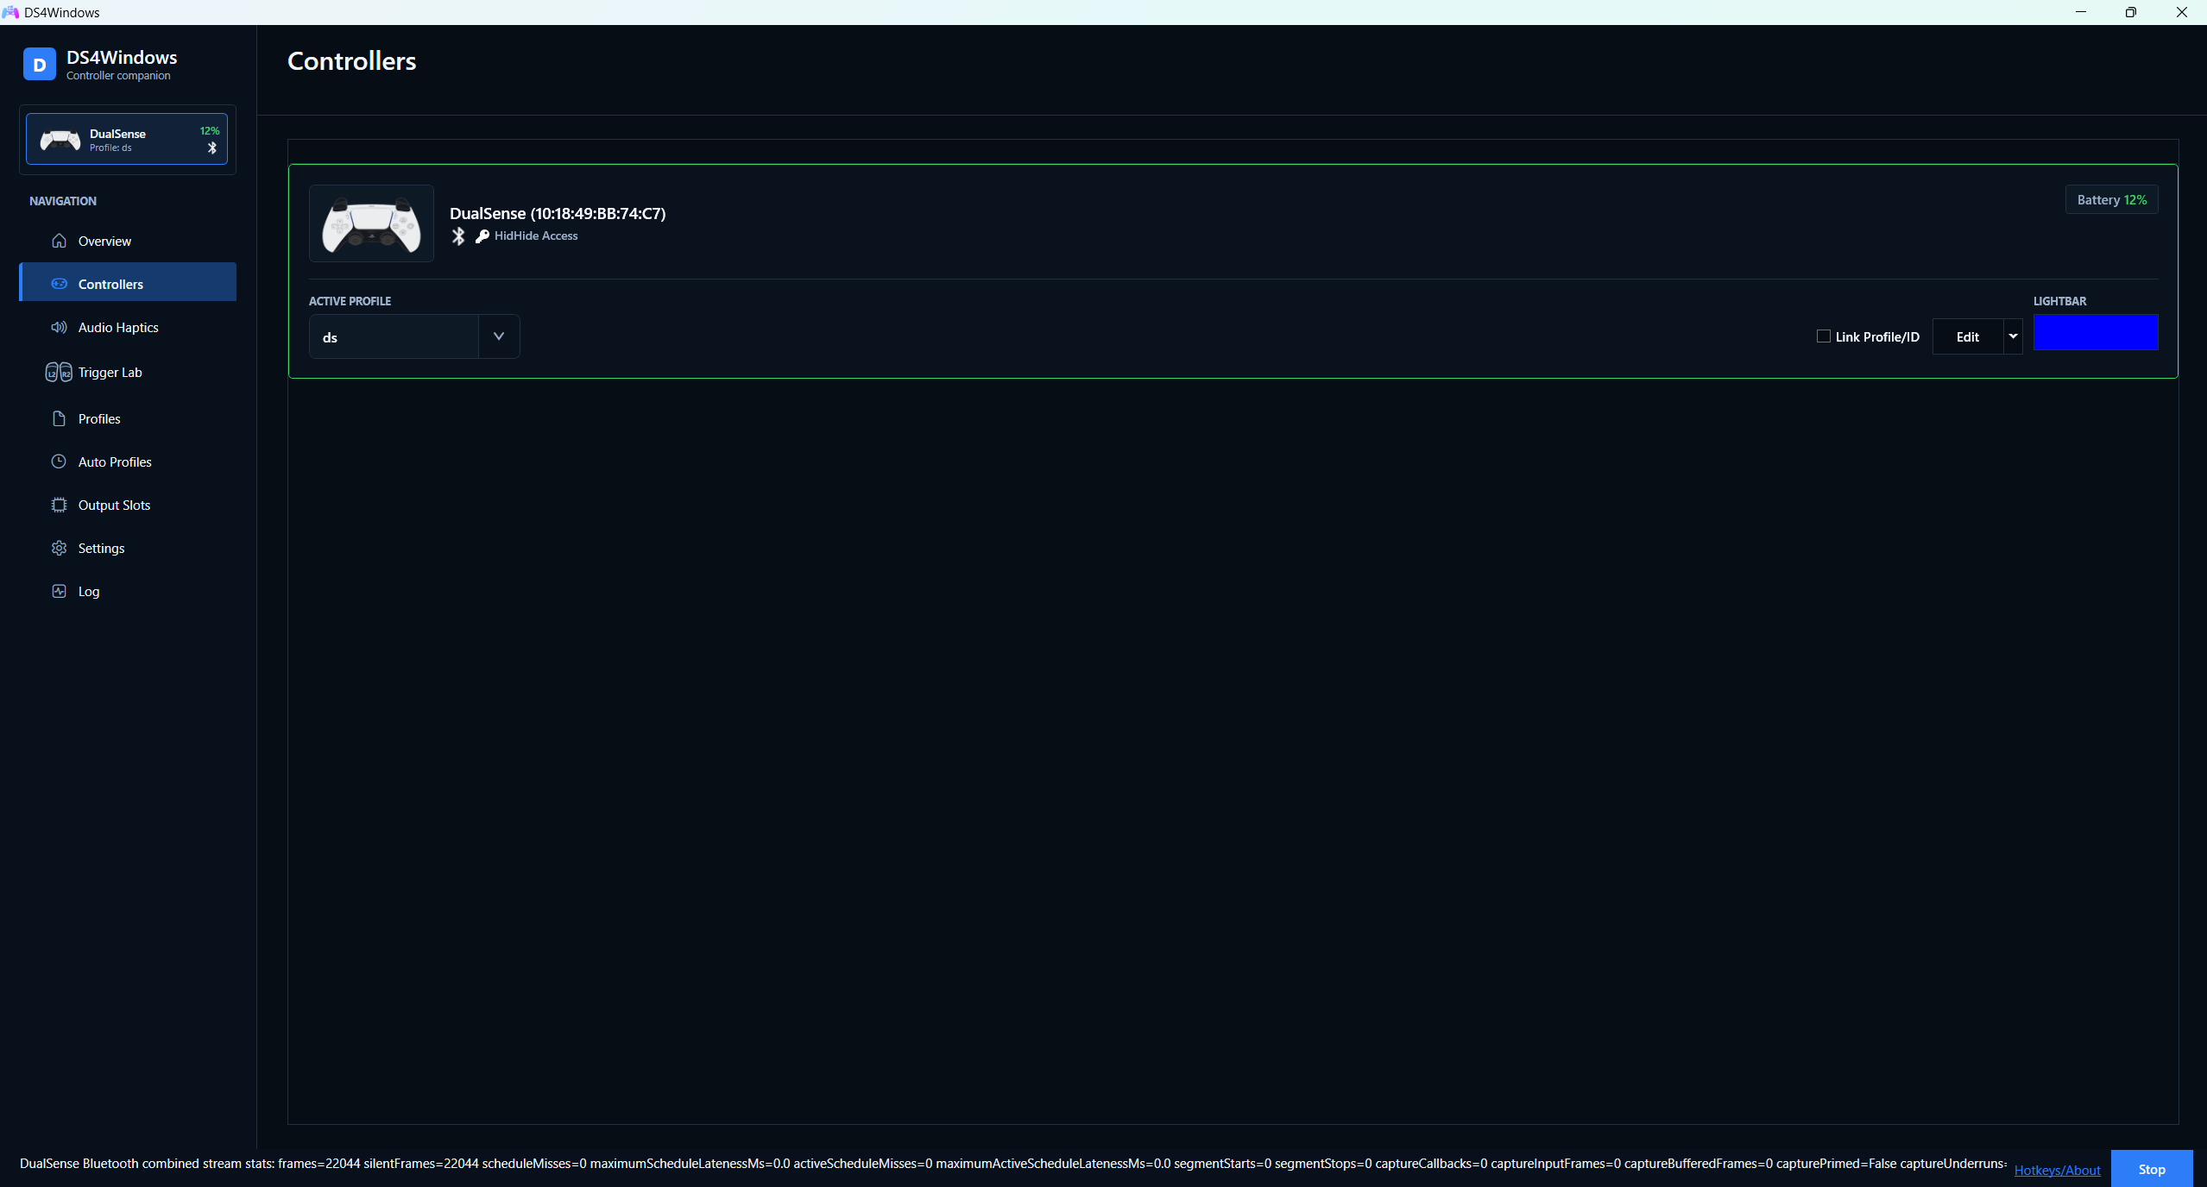Image resolution: width=2207 pixels, height=1187 pixels.
Task: Open Auto Profiles page
Action: (x=128, y=462)
